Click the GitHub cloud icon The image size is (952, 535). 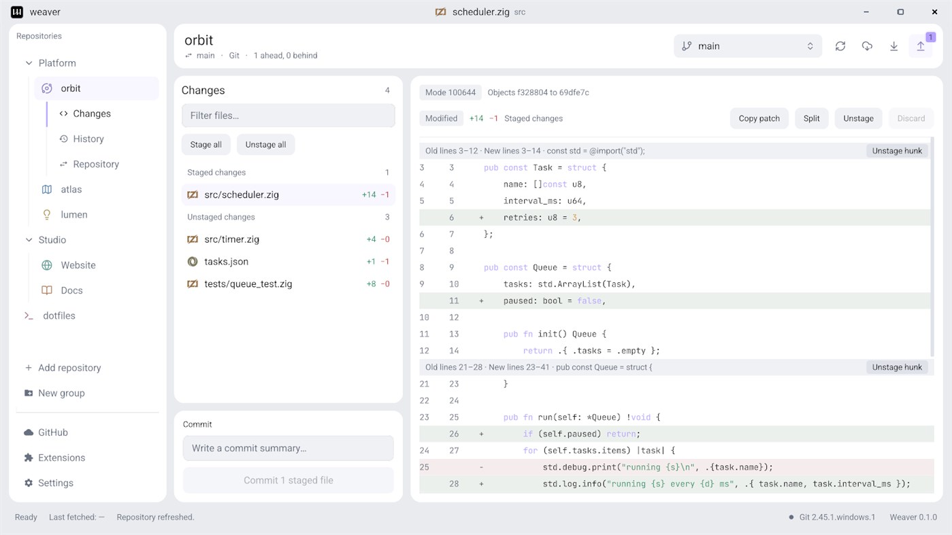click(29, 432)
